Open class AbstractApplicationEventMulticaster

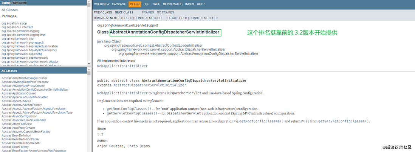25,97
